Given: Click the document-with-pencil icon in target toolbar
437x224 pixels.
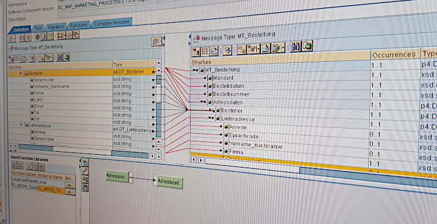Looking at the screenshot, I should coord(265,48).
